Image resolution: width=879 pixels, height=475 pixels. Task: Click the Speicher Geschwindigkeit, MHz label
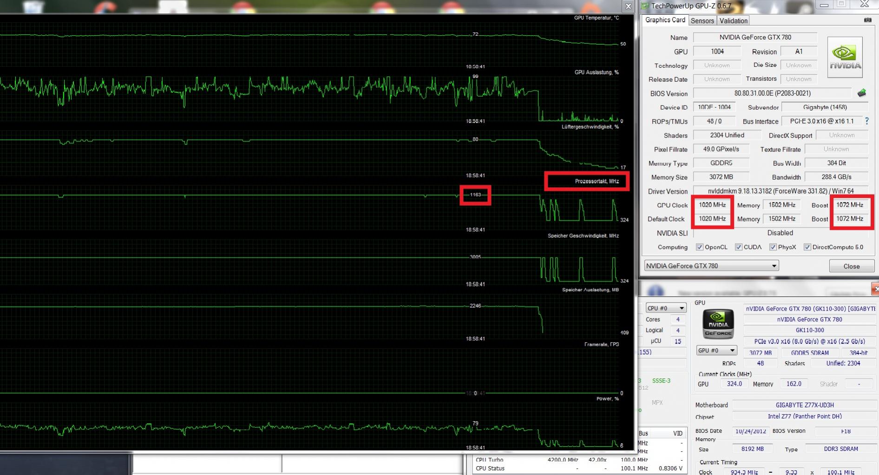coord(583,235)
